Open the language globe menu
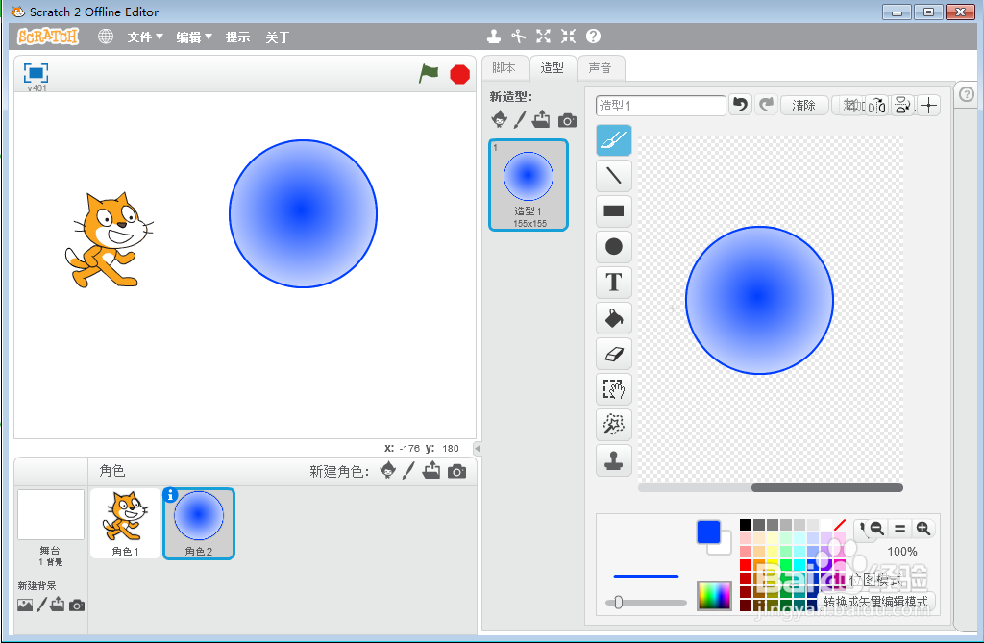984x643 pixels. pyautogui.click(x=106, y=37)
